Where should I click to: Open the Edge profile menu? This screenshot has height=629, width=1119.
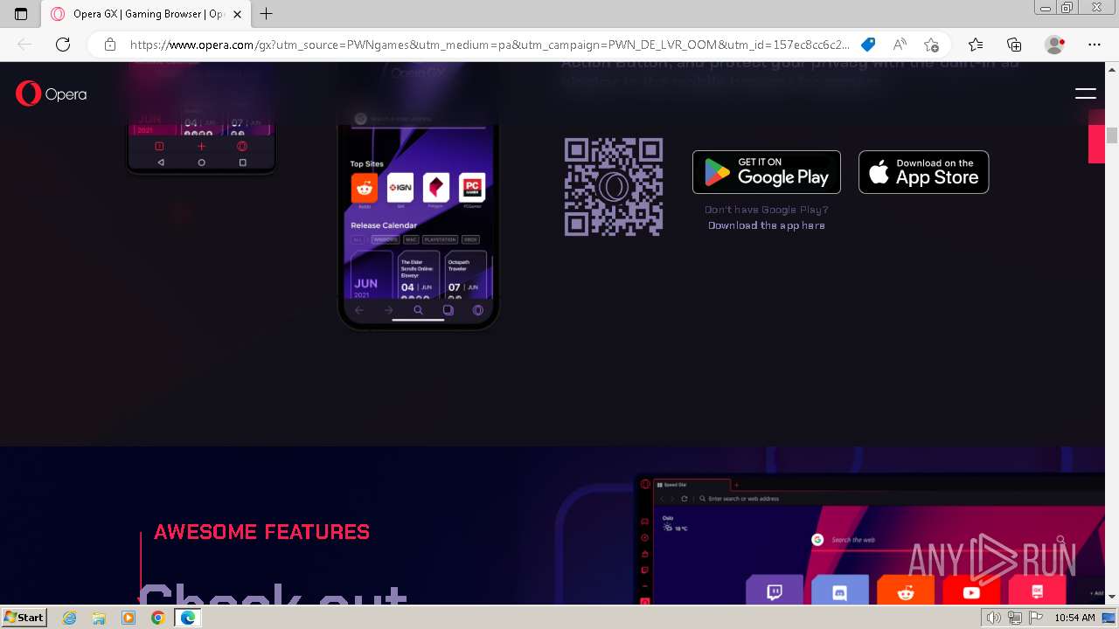point(1055,45)
